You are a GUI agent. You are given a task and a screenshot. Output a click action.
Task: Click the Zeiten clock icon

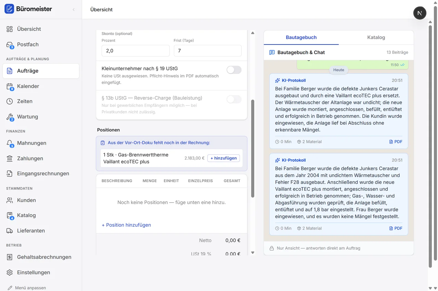(x=10, y=101)
